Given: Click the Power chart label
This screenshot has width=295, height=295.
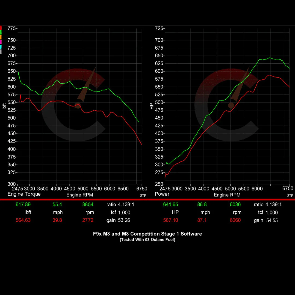Looking at the screenshot, I should pyautogui.click(x=162, y=194).
